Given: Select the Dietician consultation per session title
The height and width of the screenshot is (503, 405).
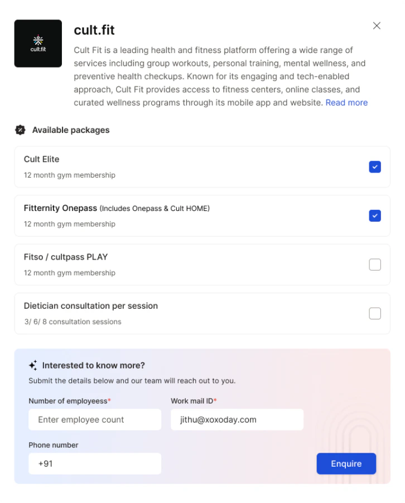Looking at the screenshot, I should click(x=91, y=306).
